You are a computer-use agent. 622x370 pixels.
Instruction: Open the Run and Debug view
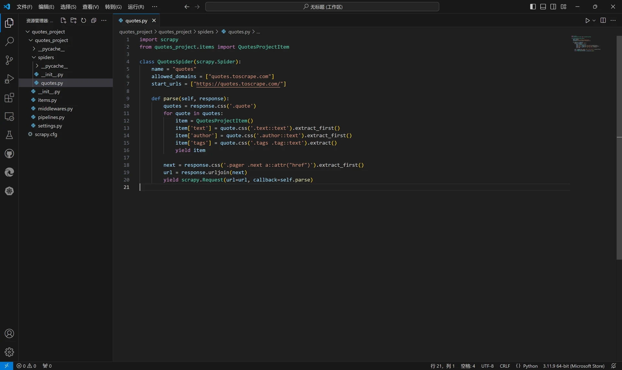pyautogui.click(x=9, y=79)
